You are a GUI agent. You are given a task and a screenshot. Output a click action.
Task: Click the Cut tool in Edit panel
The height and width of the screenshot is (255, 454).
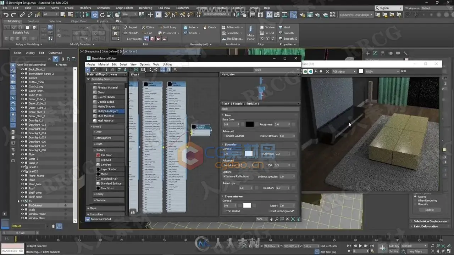[147, 33]
